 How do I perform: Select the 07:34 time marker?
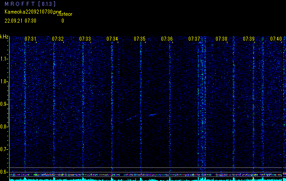[x=112, y=38]
